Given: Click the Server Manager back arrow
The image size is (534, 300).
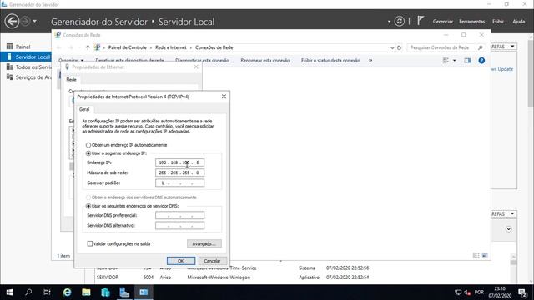Looking at the screenshot, I should point(12,22).
